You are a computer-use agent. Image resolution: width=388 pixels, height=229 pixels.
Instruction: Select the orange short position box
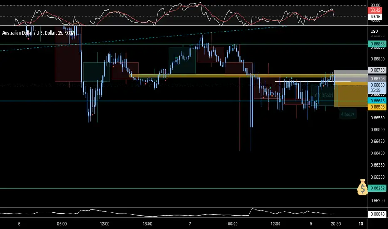click(351, 95)
